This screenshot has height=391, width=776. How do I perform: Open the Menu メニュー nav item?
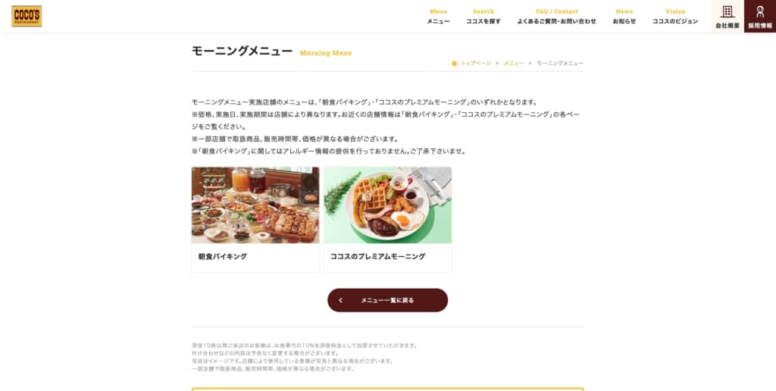439,17
